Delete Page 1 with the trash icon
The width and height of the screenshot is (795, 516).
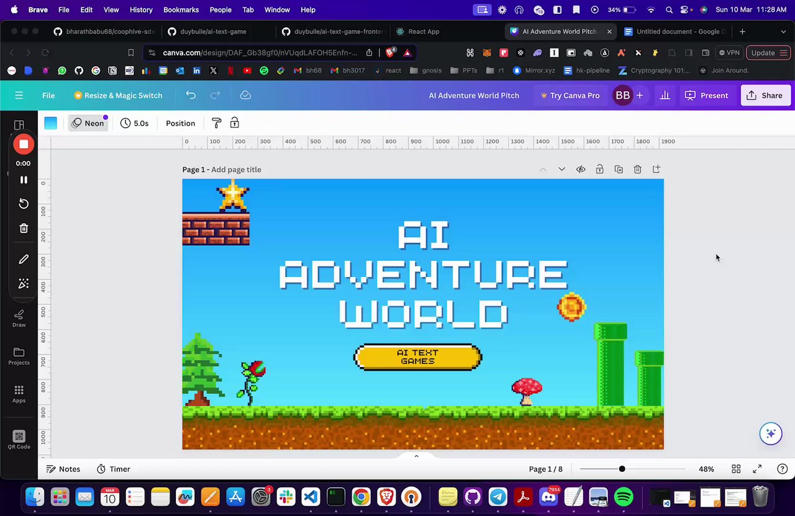pyautogui.click(x=637, y=170)
